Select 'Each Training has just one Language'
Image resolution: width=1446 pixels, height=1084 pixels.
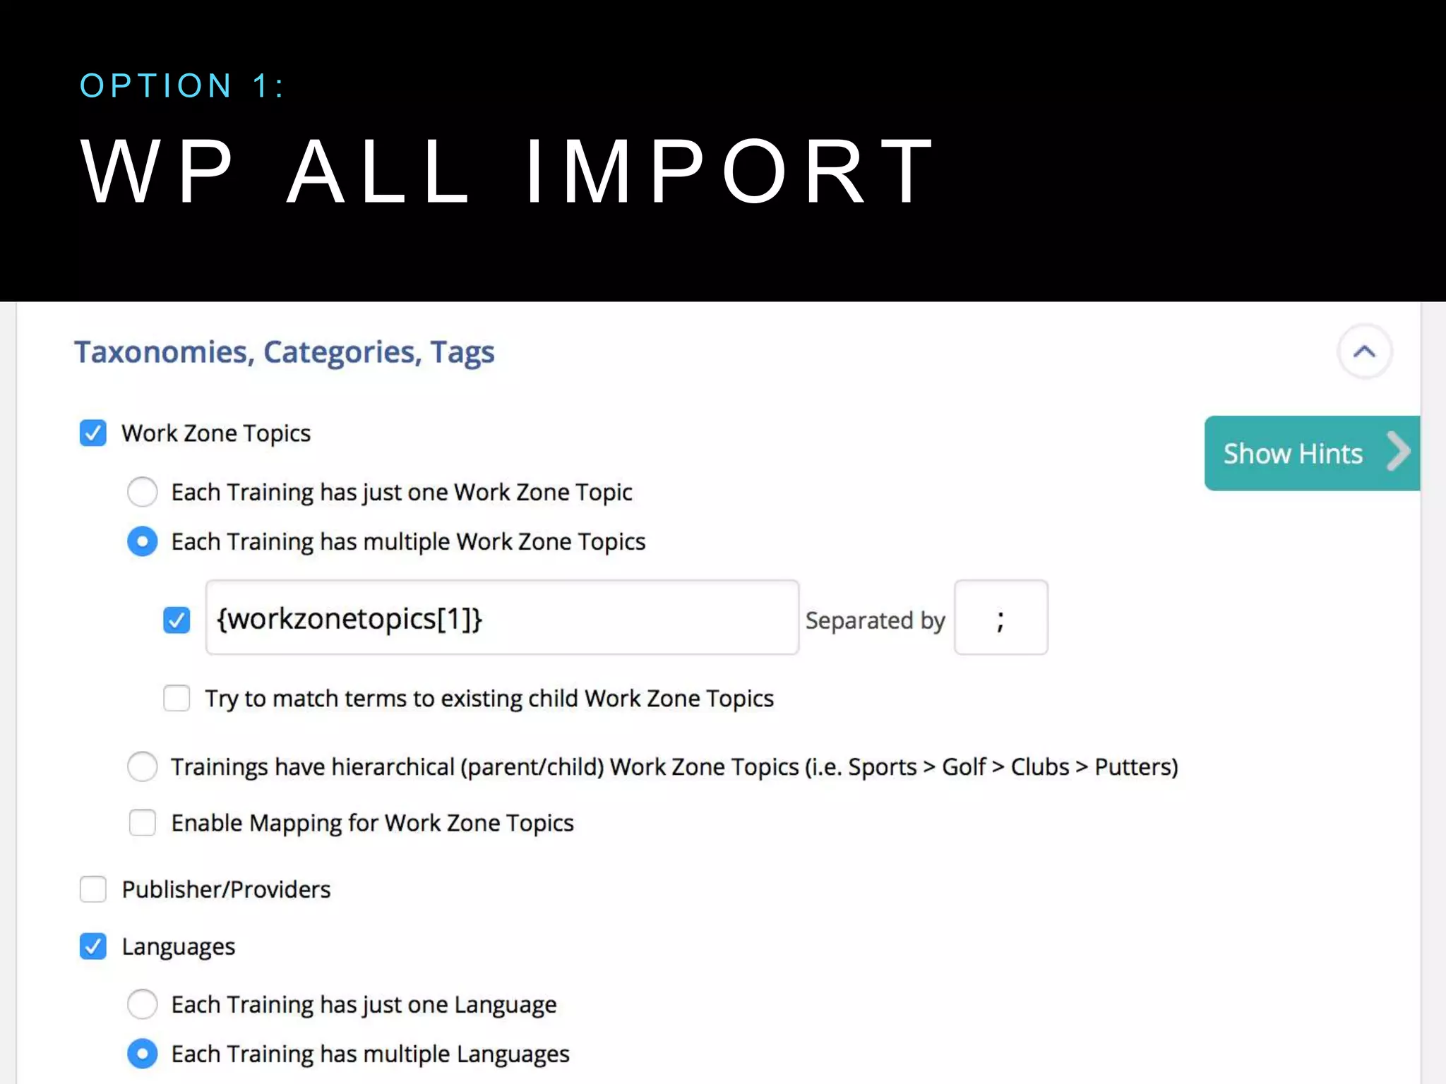pyautogui.click(x=142, y=1004)
